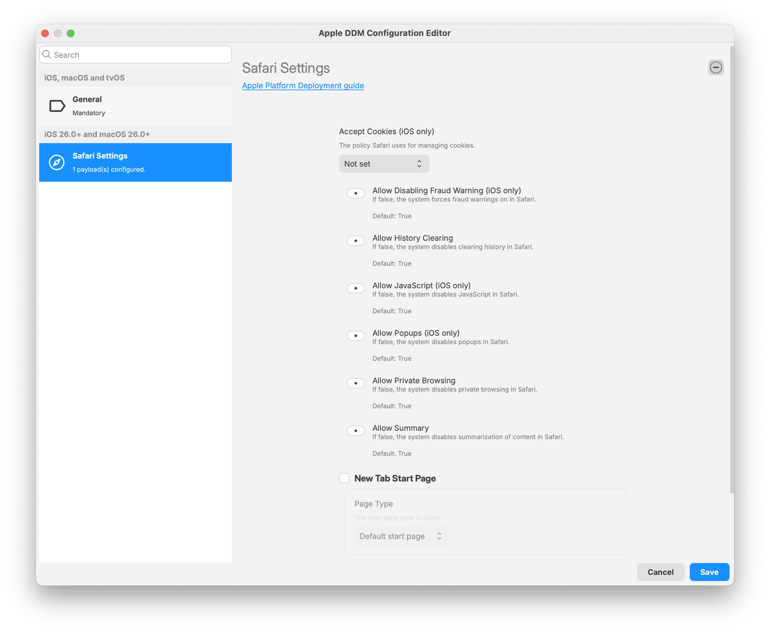Toggle Allow Summary switch
Viewport: 770px width, 633px height.
355,431
